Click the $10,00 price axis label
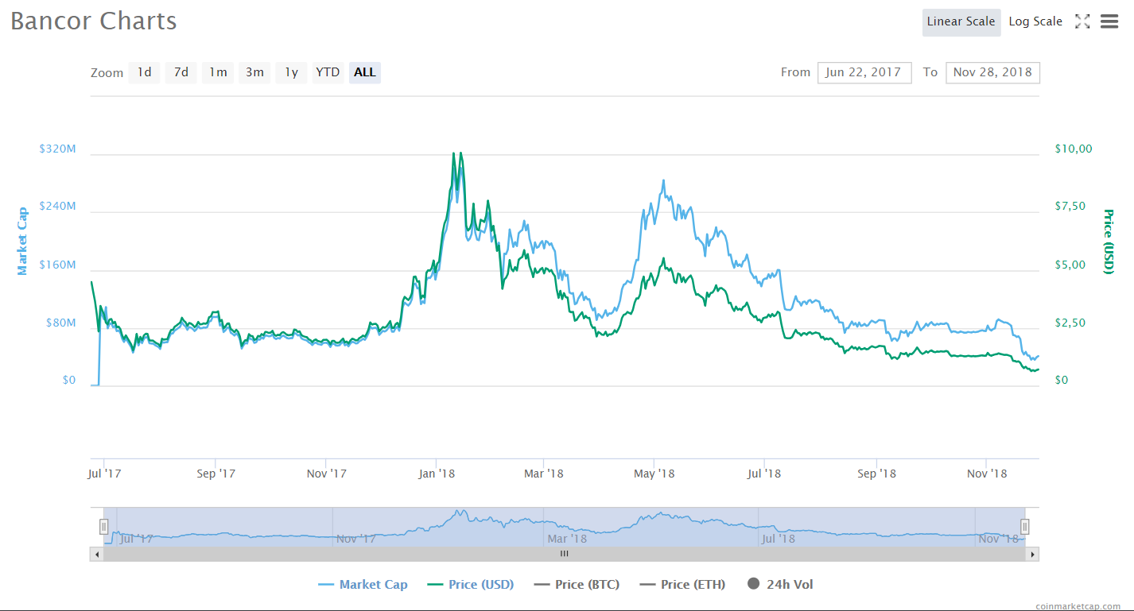Viewport: 1134px width, 611px height. [1074, 149]
